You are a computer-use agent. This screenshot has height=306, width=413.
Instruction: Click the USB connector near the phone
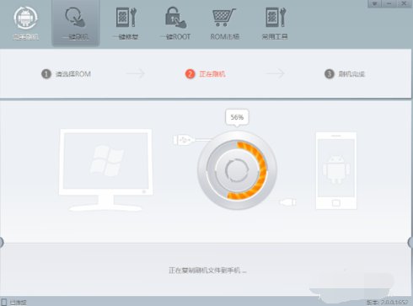tap(287, 201)
